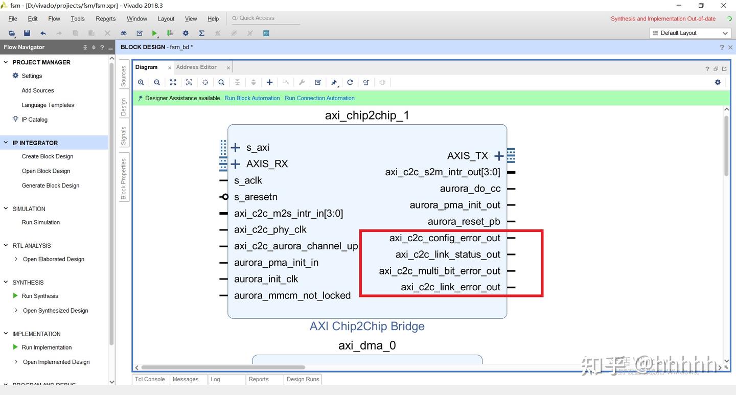
Task: Open the Reports menu
Action: point(105,18)
